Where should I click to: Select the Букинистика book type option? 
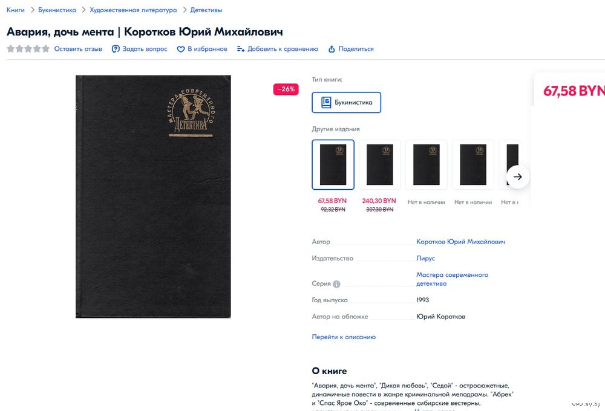346,102
